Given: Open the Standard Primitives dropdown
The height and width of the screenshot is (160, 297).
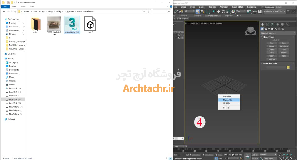Looking at the screenshot, I should [x=278, y=33].
